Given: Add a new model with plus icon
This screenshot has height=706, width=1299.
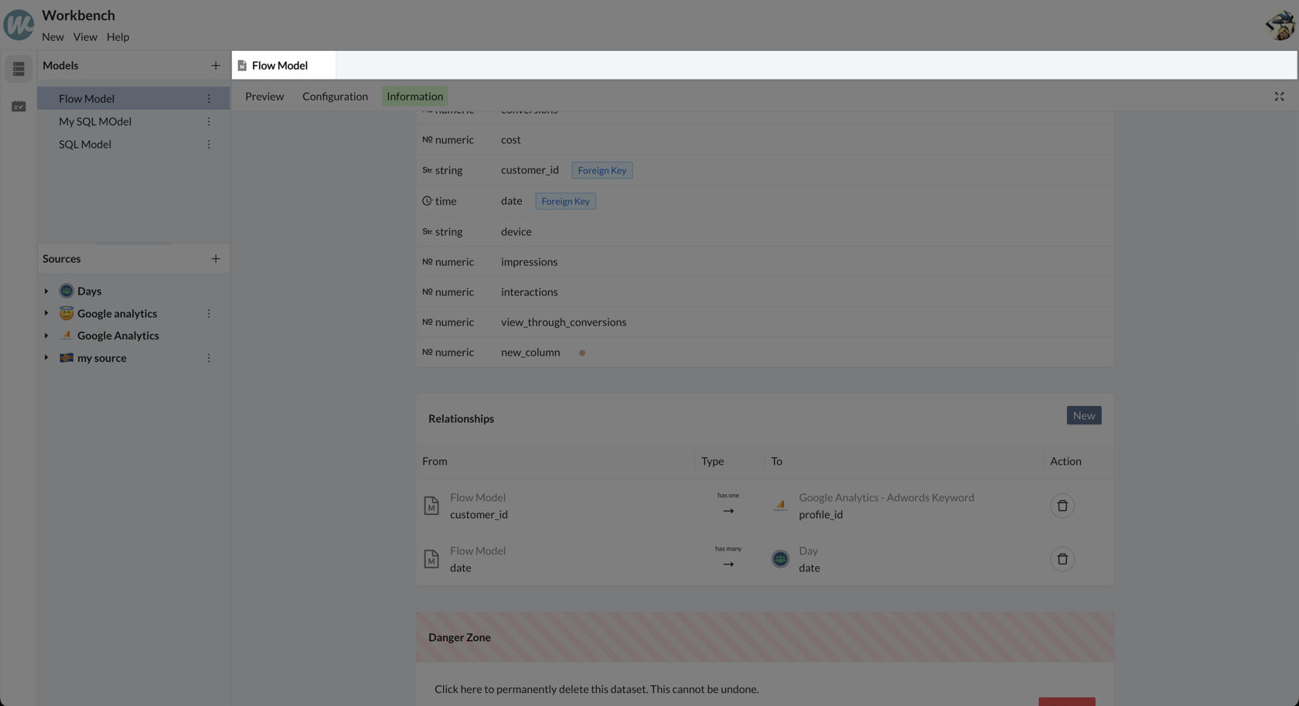Looking at the screenshot, I should pos(216,66).
